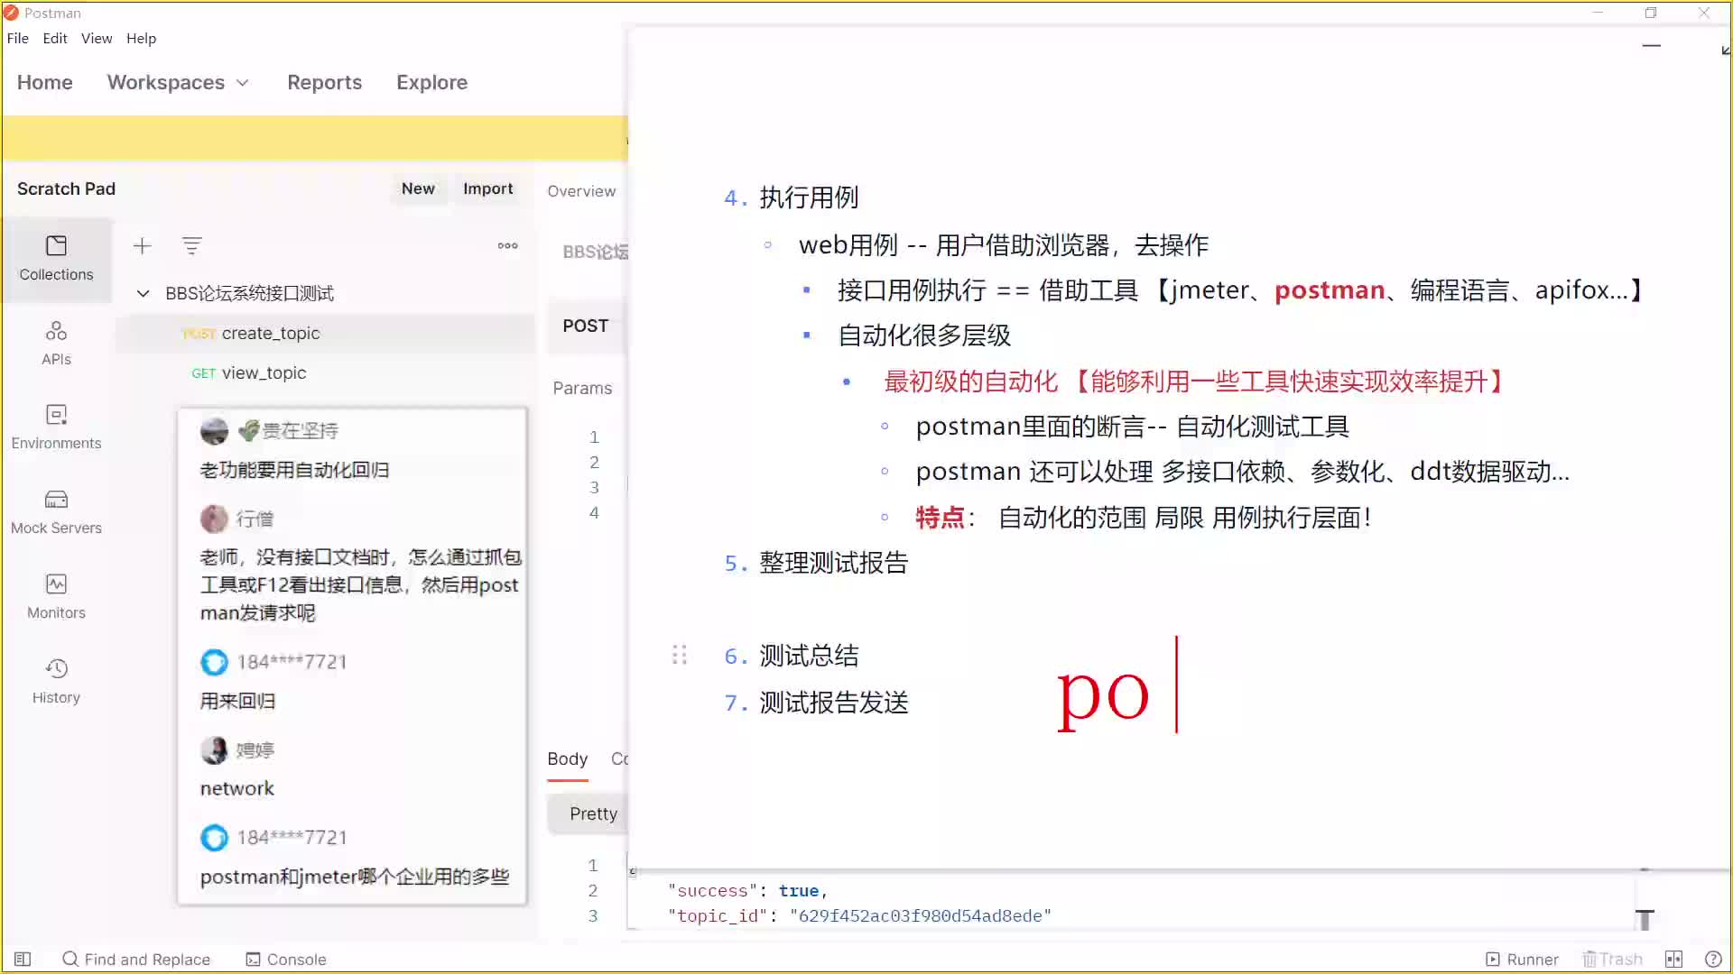The height and width of the screenshot is (974, 1733).
Task: Open the Help menu
Action: (x=141, y=38)
